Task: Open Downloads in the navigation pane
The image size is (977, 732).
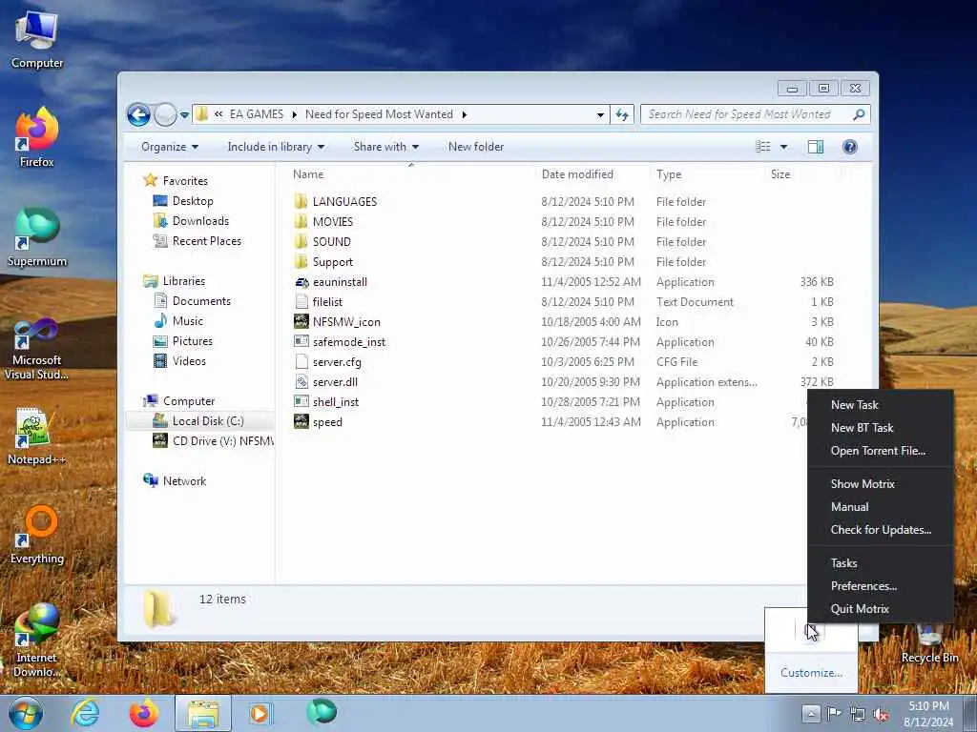Action: pos(200,221)
